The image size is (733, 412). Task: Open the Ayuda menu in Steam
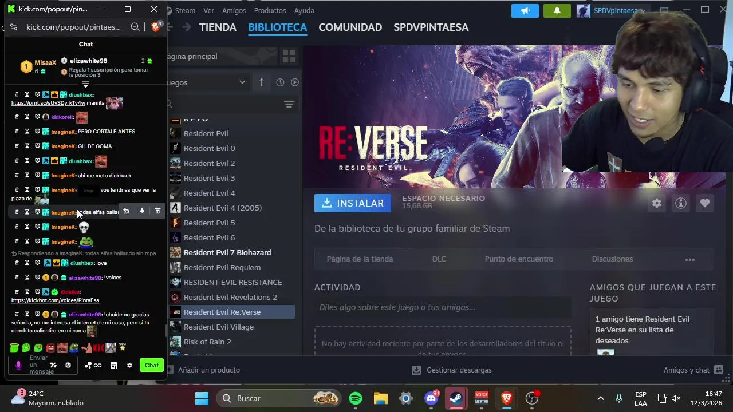(x=304, y=10)
